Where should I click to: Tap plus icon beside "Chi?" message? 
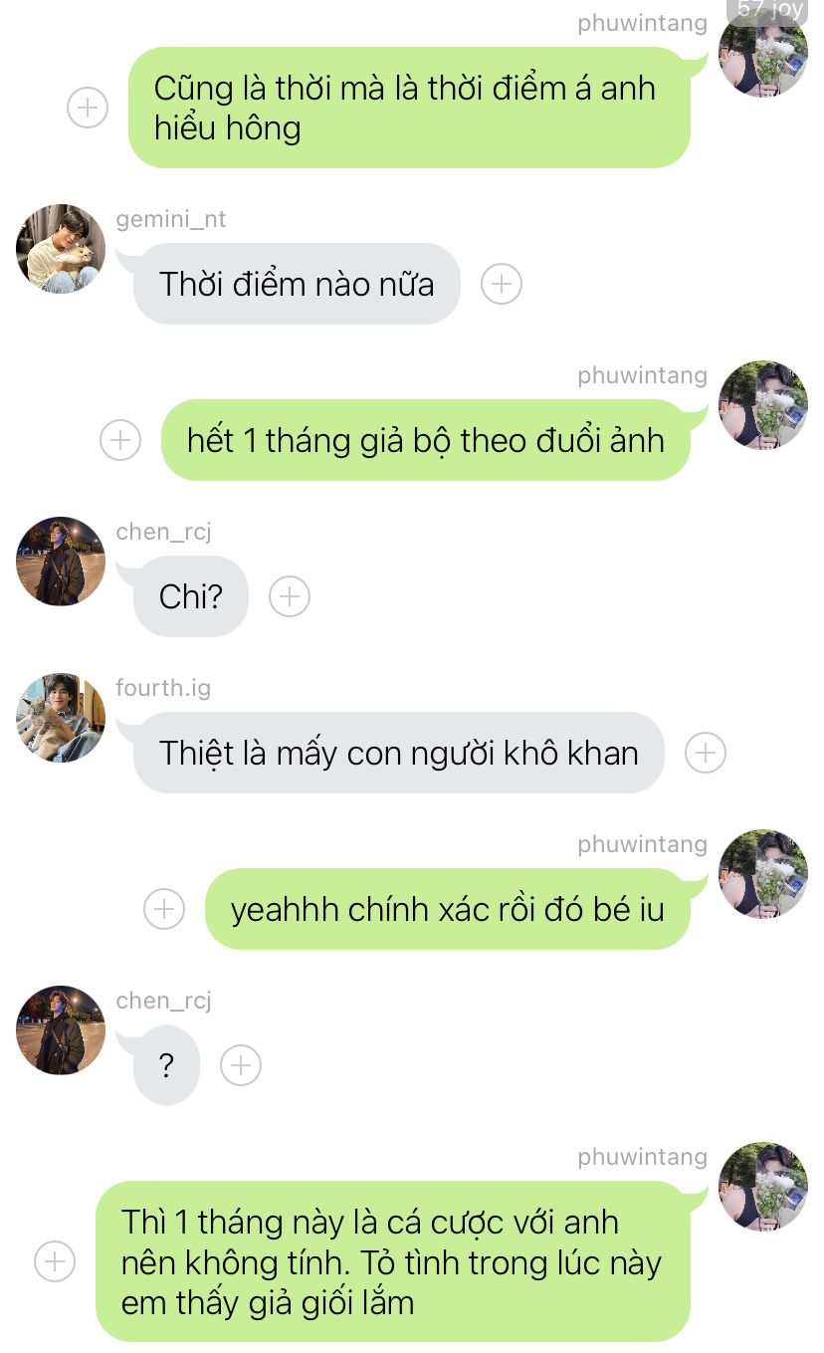[290, 597]
